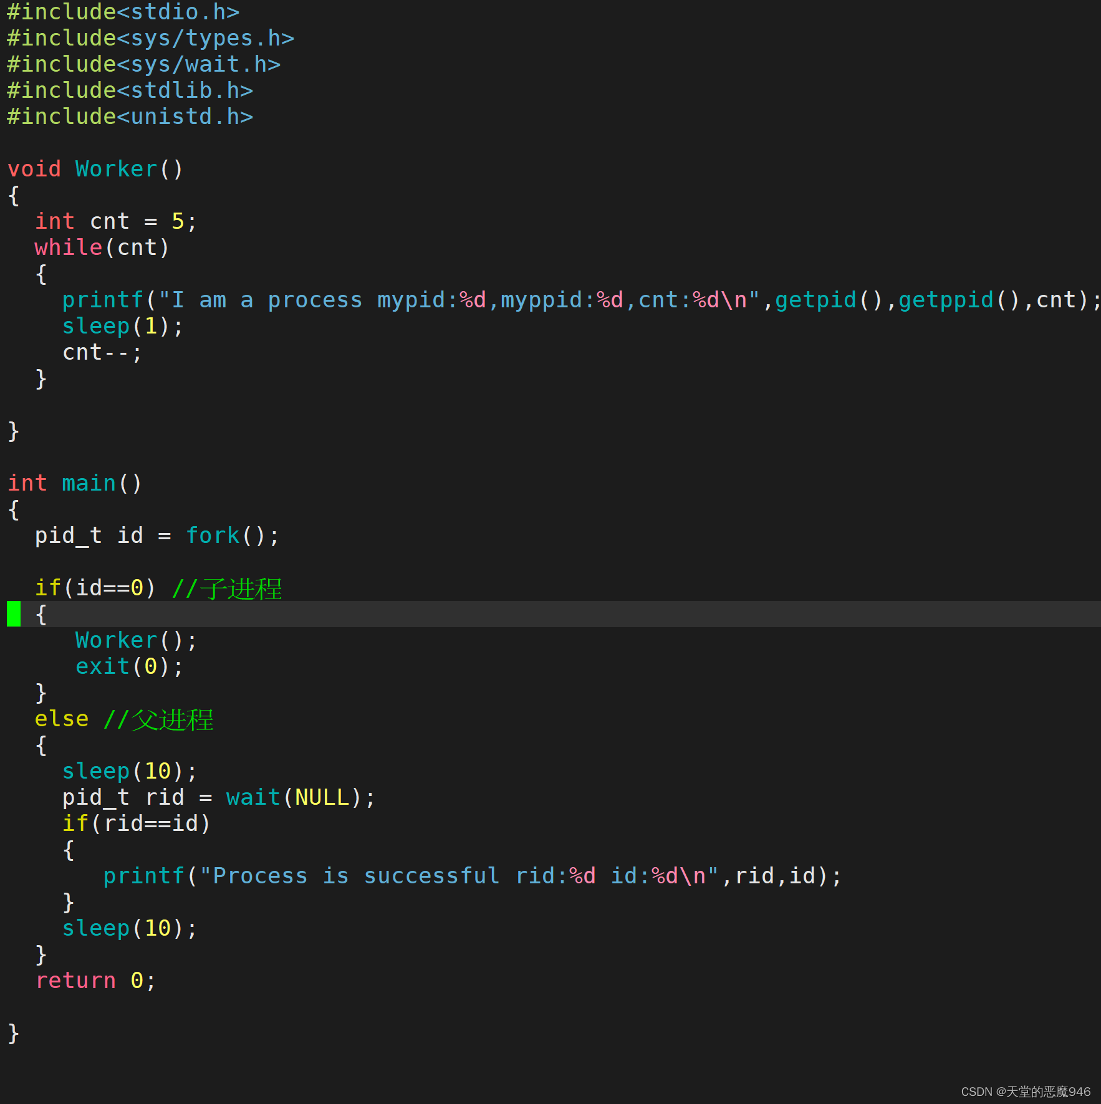
Task: Click the 'if(rid==id)' condition
Action: coord(137,823)
